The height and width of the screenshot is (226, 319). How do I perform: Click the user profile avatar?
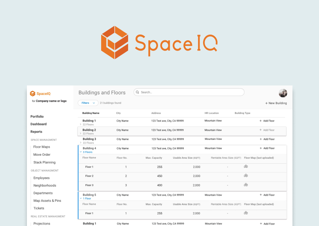coord(283,93)
